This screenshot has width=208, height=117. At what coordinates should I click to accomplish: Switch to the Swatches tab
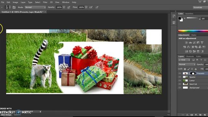(x=189, y=14)
